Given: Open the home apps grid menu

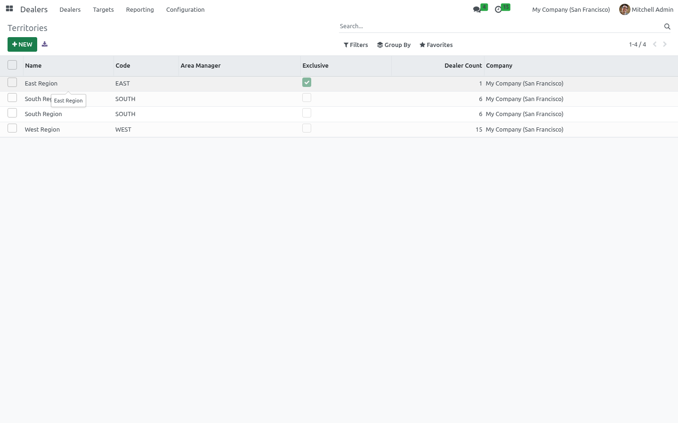Looking at the screenshot, I should [9, 9].
